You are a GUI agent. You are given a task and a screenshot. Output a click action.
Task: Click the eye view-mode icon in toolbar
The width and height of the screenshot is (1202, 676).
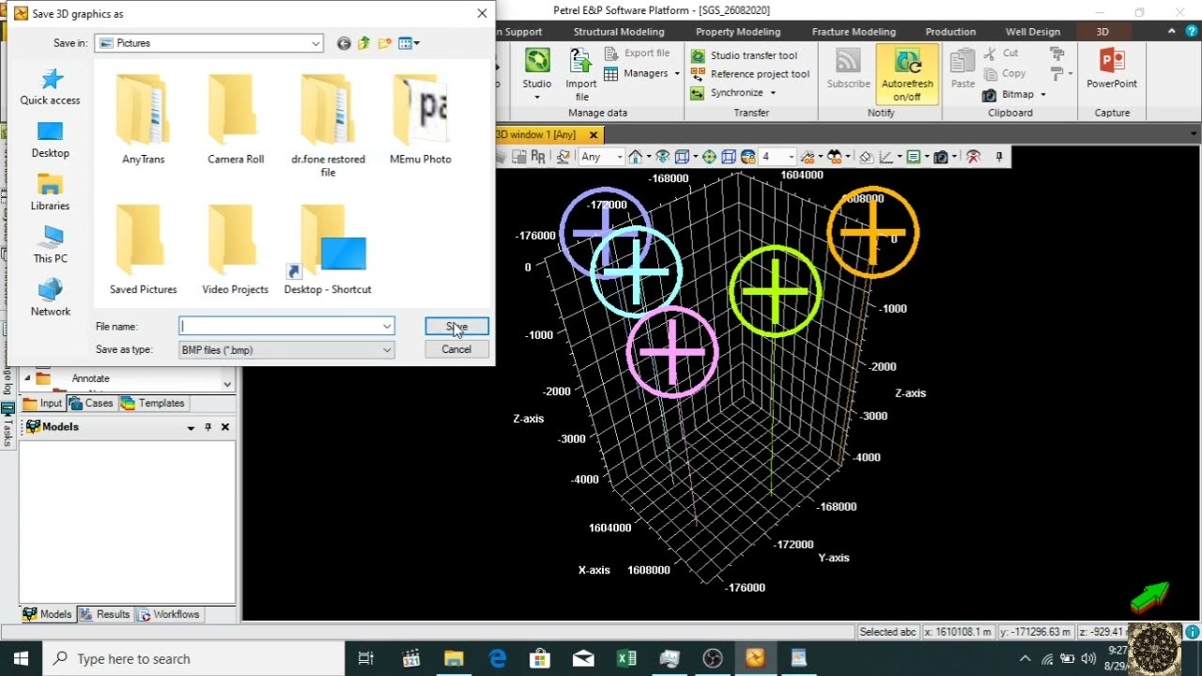pyautogui.click(x=662, y=157)
